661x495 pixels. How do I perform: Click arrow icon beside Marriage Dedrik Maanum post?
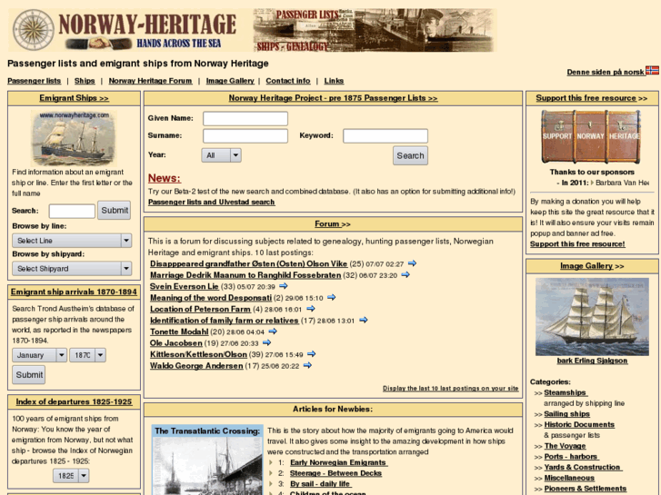[406, 274]
